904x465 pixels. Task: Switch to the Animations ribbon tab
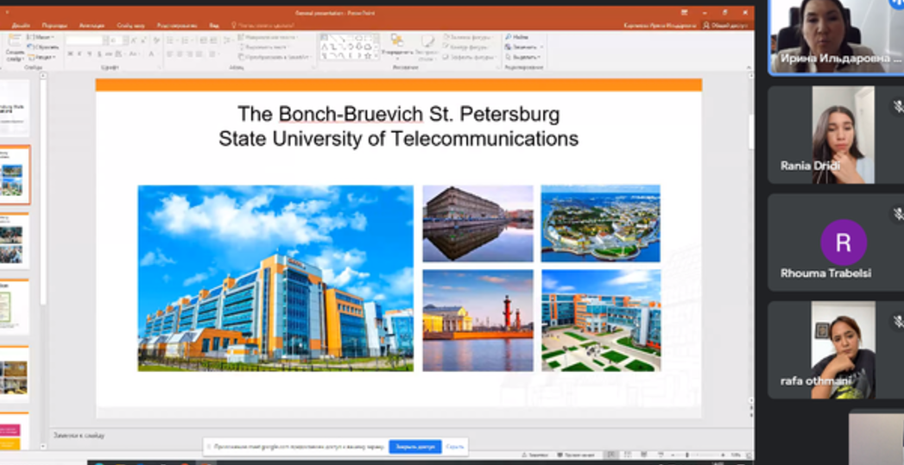[91, 26]
